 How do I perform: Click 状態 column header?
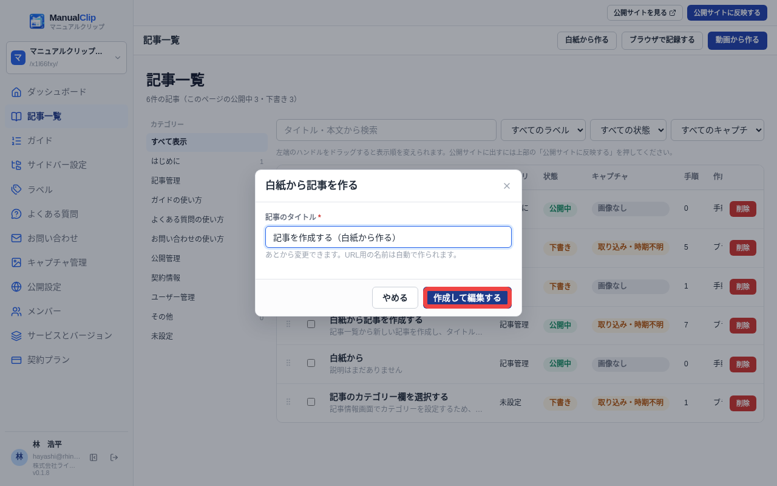point(551,177)
